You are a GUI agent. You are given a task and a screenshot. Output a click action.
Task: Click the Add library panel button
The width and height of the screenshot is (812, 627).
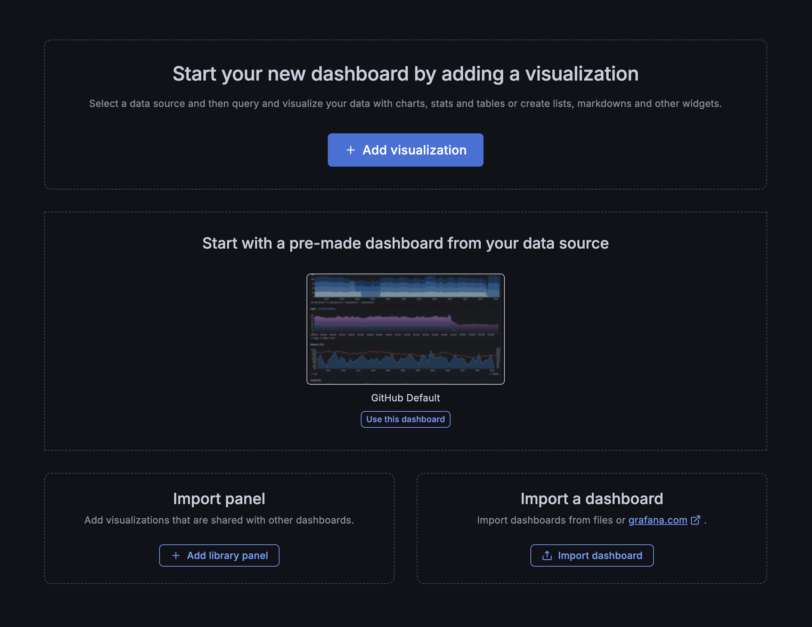point(219,555)
